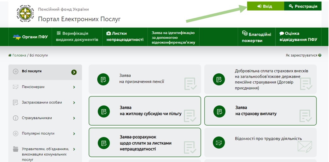Open Листки непрацездатності in the navigation bar

(125, 37)
